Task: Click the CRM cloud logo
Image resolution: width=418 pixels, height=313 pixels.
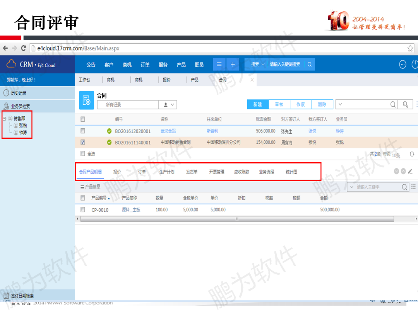Action: (11, 64)
